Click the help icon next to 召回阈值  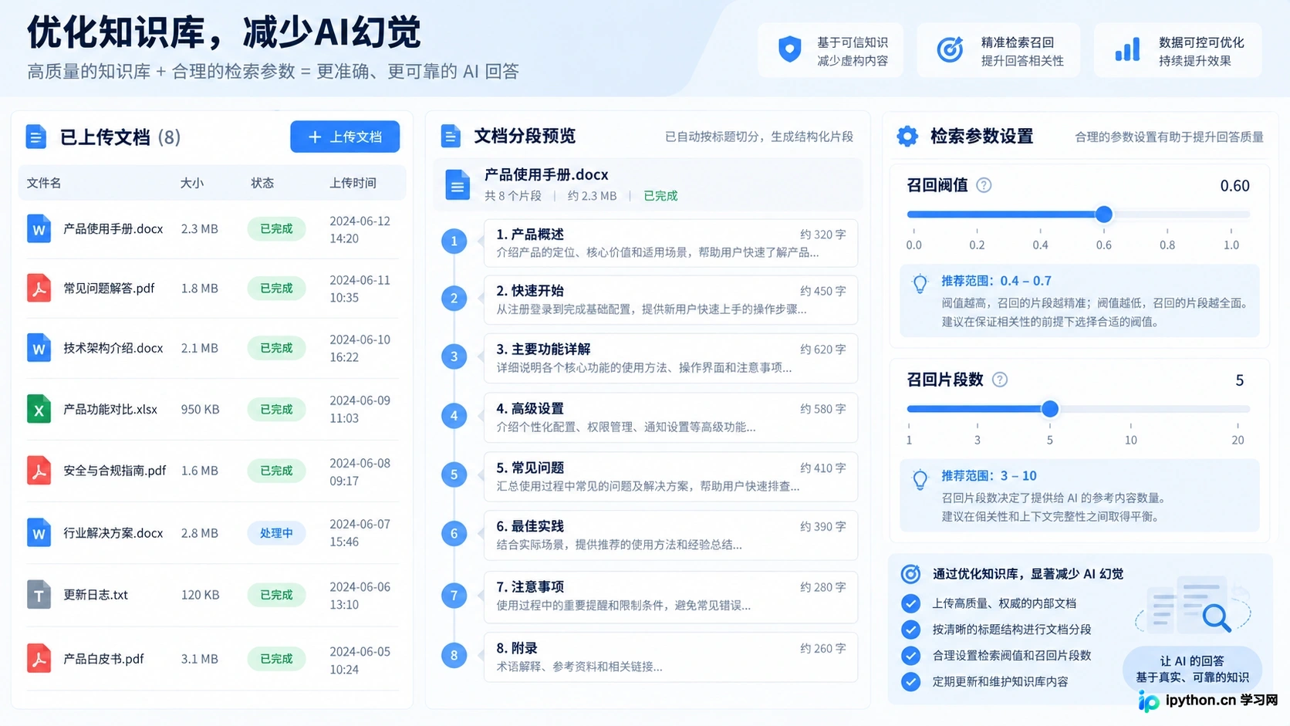click(984, 185)
